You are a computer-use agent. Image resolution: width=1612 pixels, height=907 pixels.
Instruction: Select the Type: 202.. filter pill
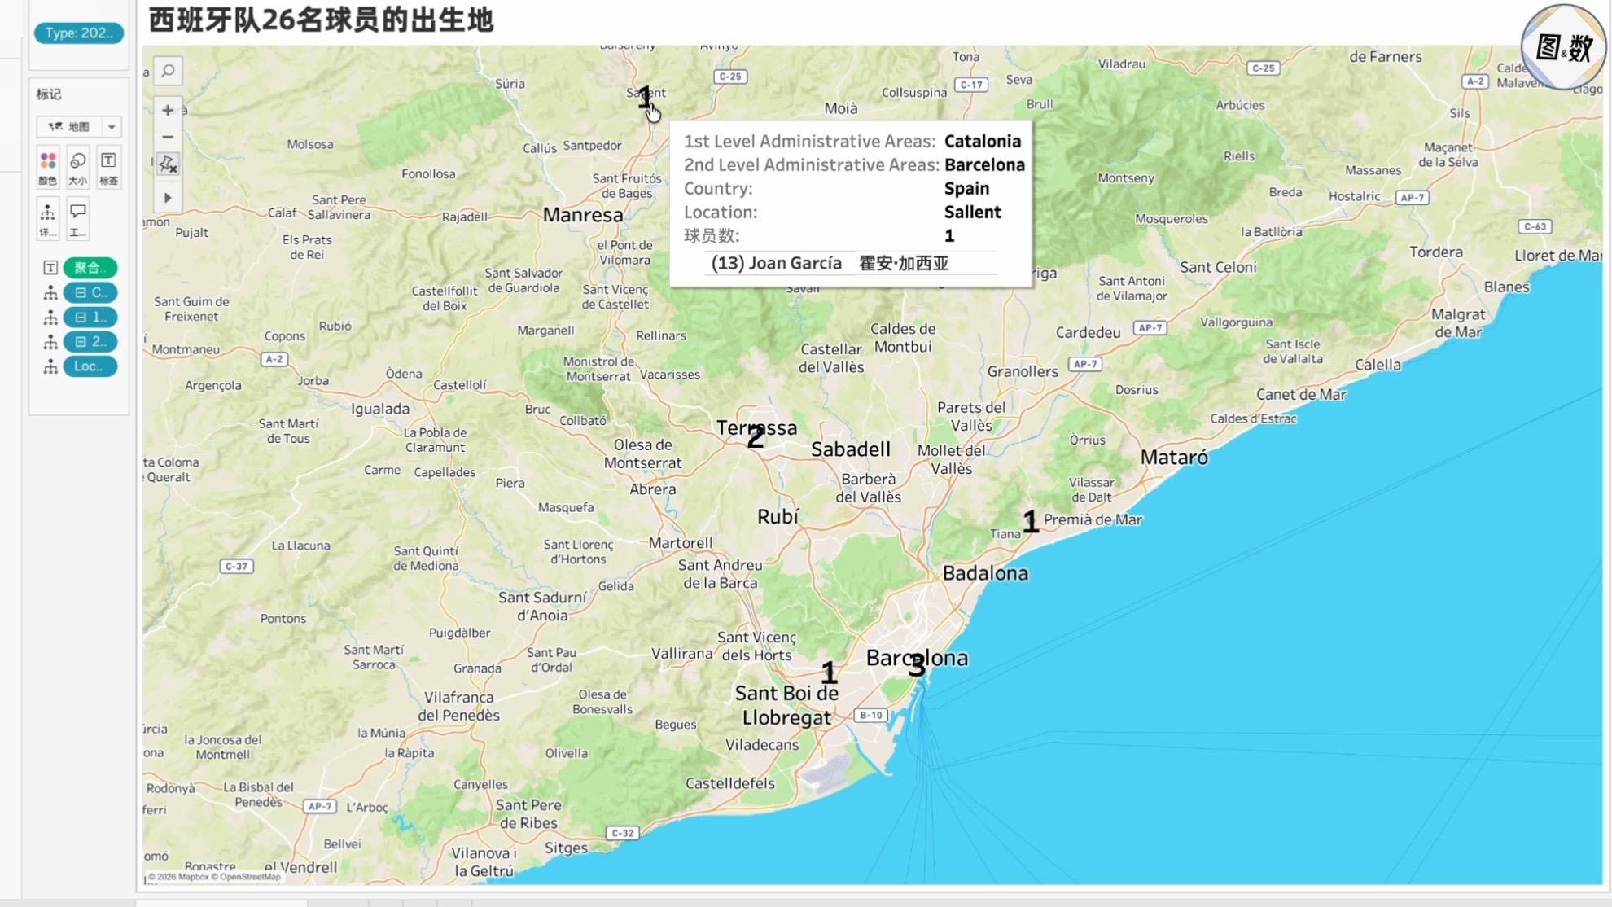coord(79,33)
